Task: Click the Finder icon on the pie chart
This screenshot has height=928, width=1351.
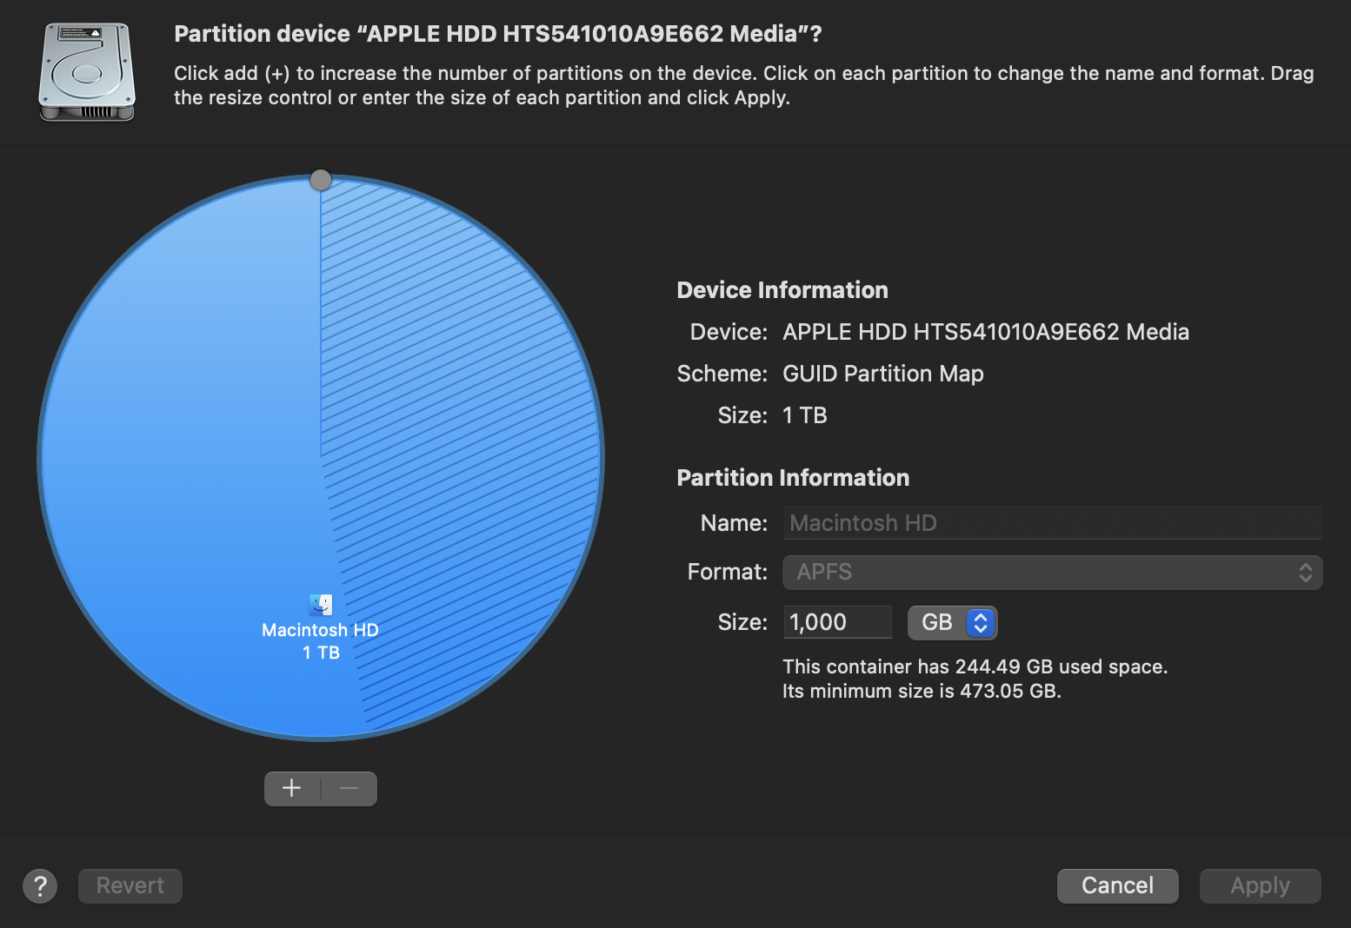Action: point(321,605)
